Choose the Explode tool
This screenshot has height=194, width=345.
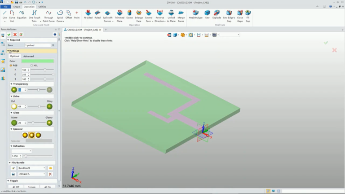point(217,14)
